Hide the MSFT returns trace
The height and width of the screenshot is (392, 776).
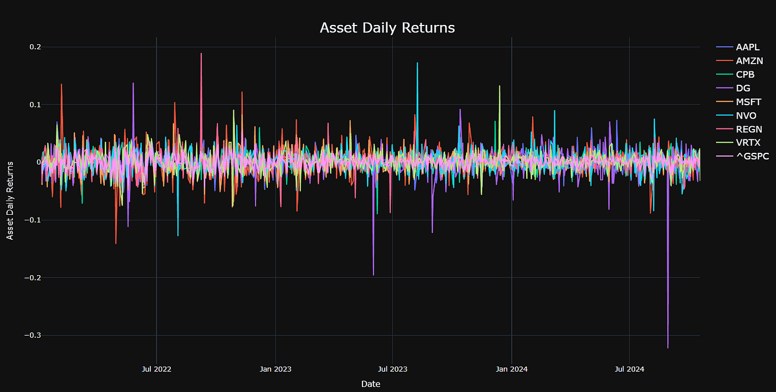(747, 102)
